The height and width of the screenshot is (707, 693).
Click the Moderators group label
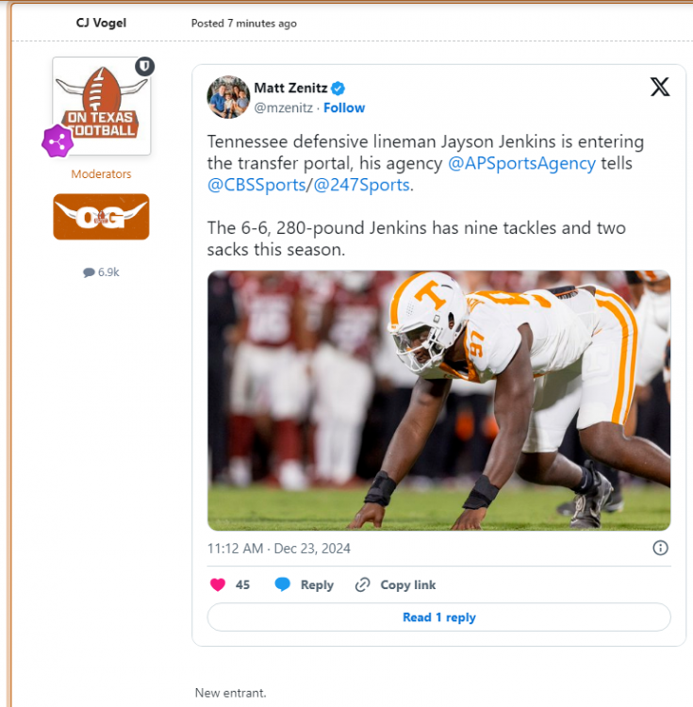pos(101,174)
